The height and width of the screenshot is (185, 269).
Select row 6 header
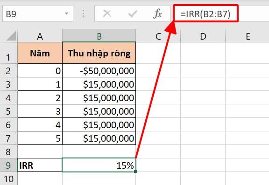click(8, 124)
